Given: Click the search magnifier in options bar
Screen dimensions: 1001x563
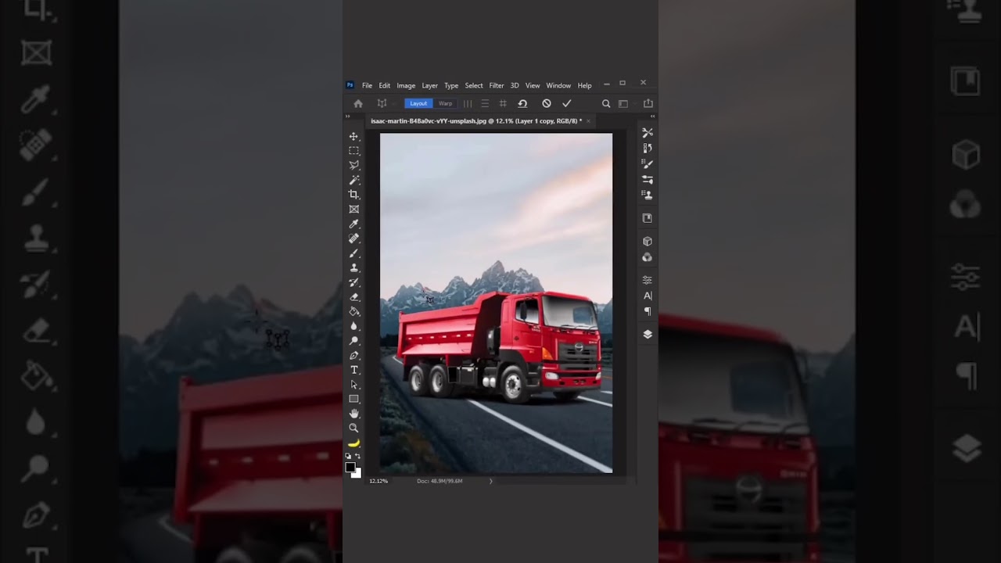Looking at the screenshot, I should click(x=606, y=103).
